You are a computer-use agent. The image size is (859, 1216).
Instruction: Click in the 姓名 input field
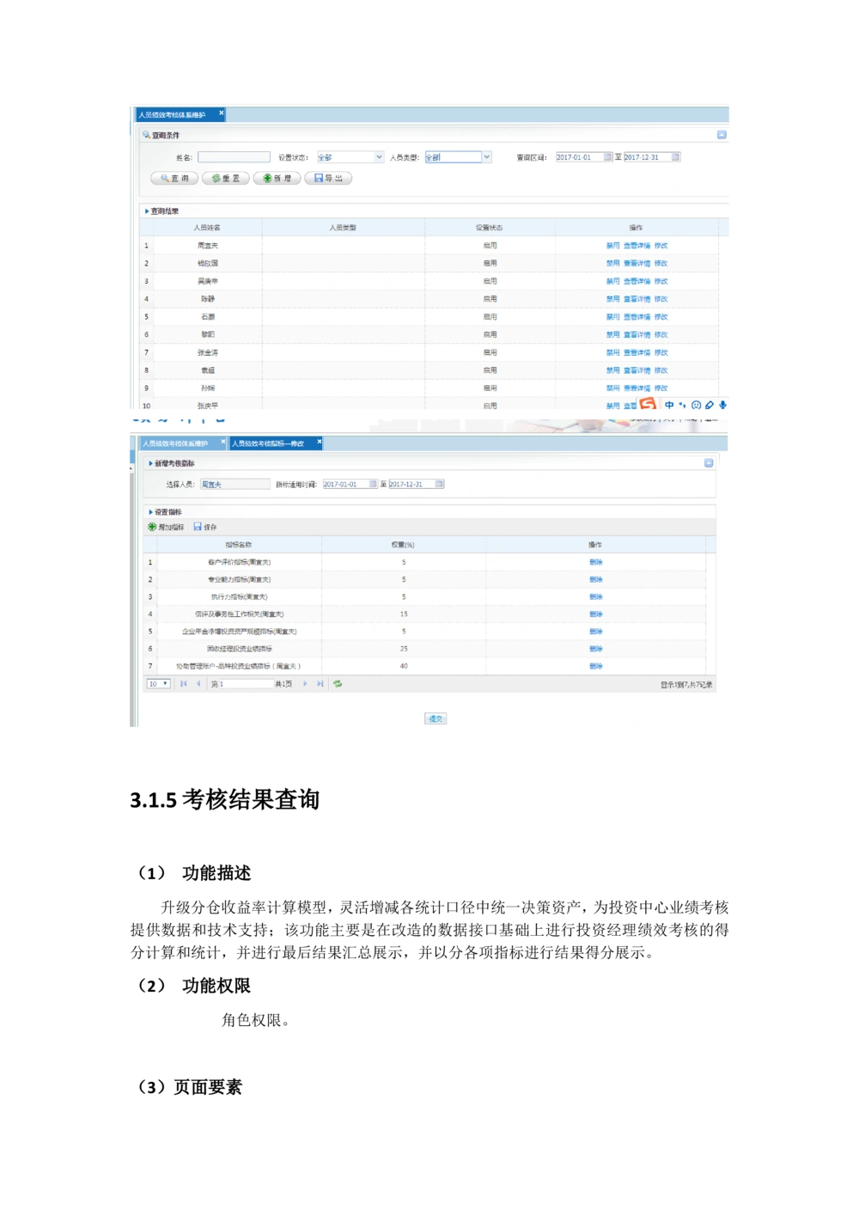click(234, 157)
